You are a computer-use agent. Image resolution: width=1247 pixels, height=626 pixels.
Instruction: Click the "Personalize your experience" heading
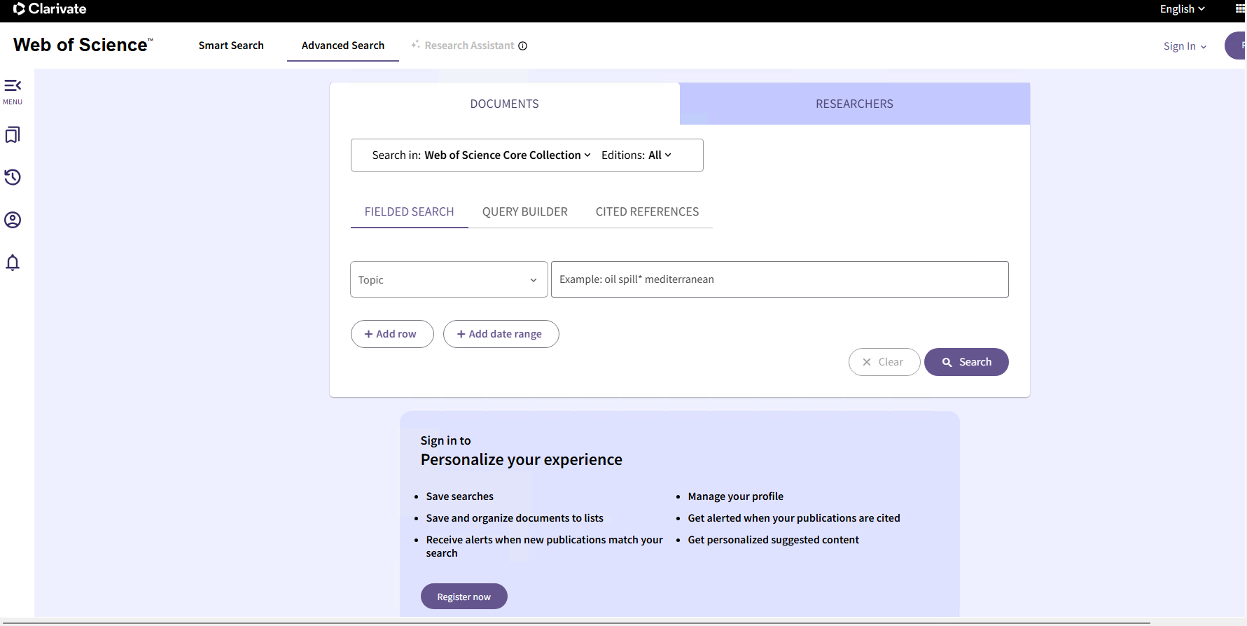coord(521,459)
